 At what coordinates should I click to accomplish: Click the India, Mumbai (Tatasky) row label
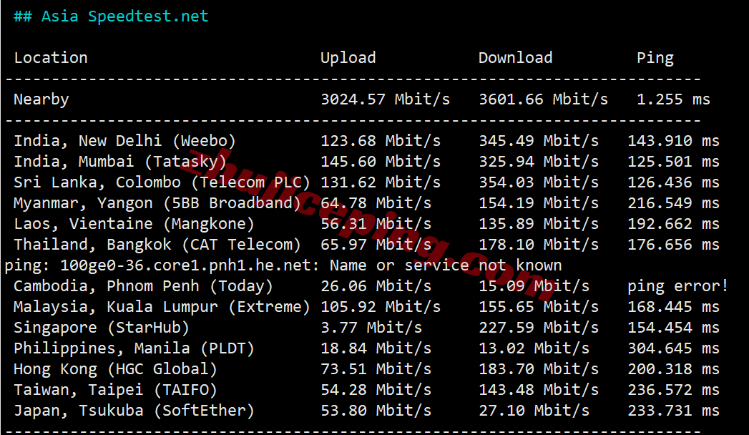[x=120, y=162]
